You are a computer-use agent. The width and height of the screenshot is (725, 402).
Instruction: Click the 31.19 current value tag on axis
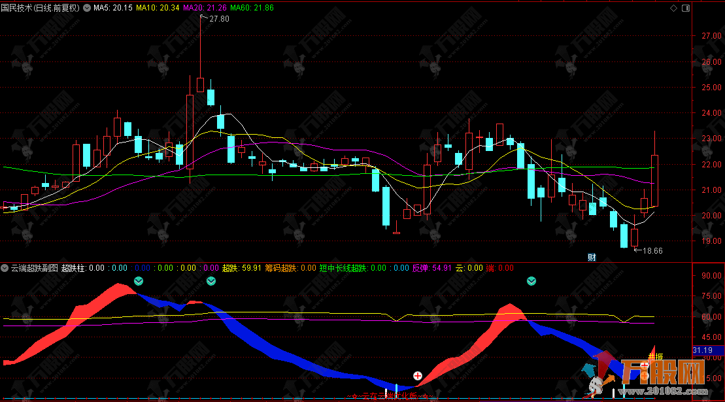point(703,350)
